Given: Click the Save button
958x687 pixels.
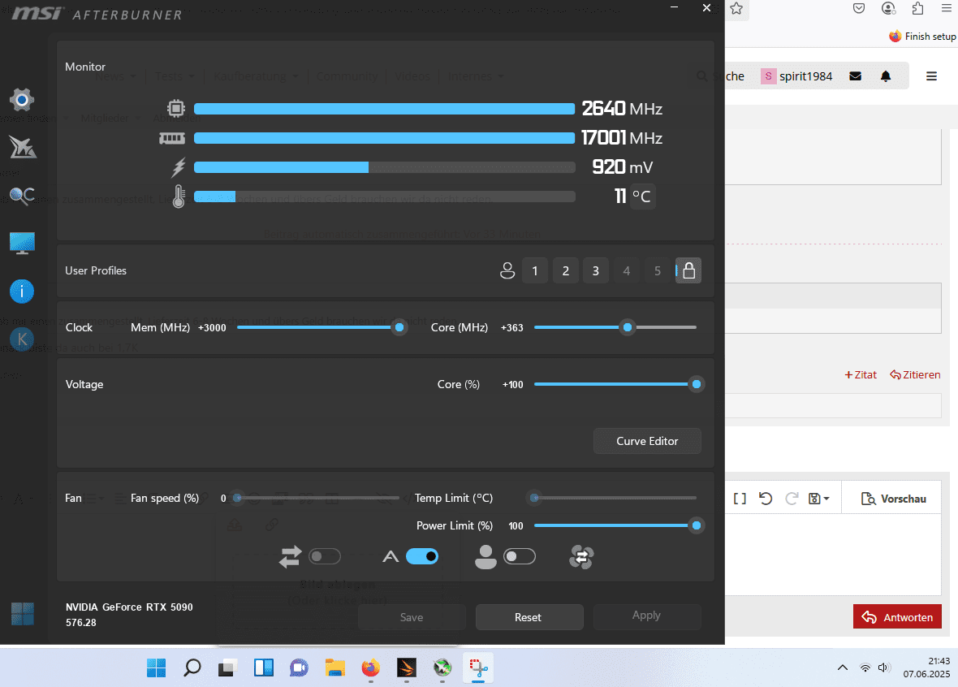Looking at the screenshot, I should pyautogui.click(x=412, y=617).
